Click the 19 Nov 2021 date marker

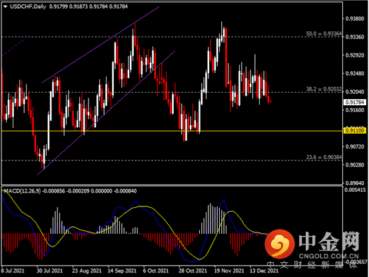point(228,270)
